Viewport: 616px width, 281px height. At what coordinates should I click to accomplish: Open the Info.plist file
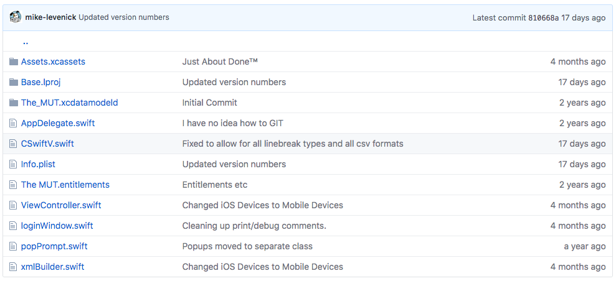pyautogui.click(x=38, y=164)
